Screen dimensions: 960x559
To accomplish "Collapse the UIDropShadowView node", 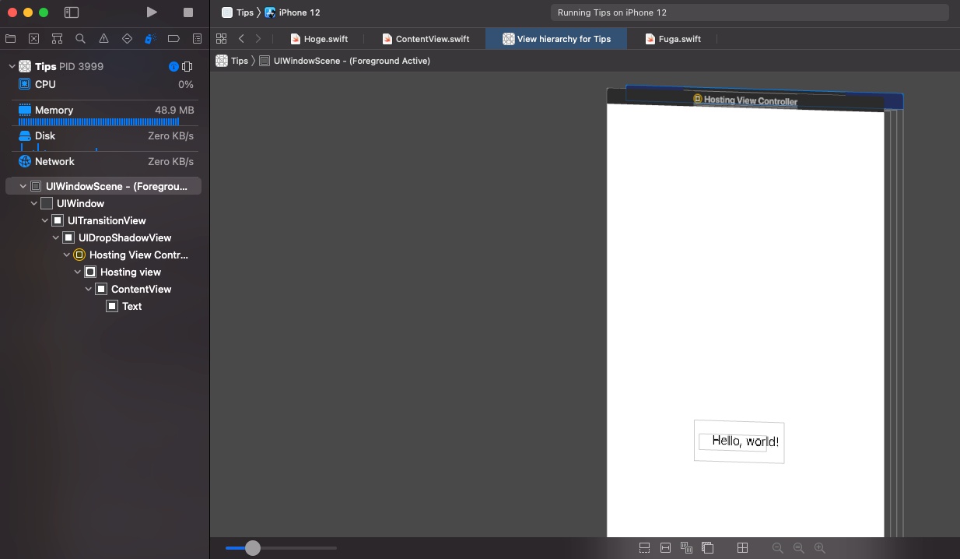I will (x=55, y=237).
